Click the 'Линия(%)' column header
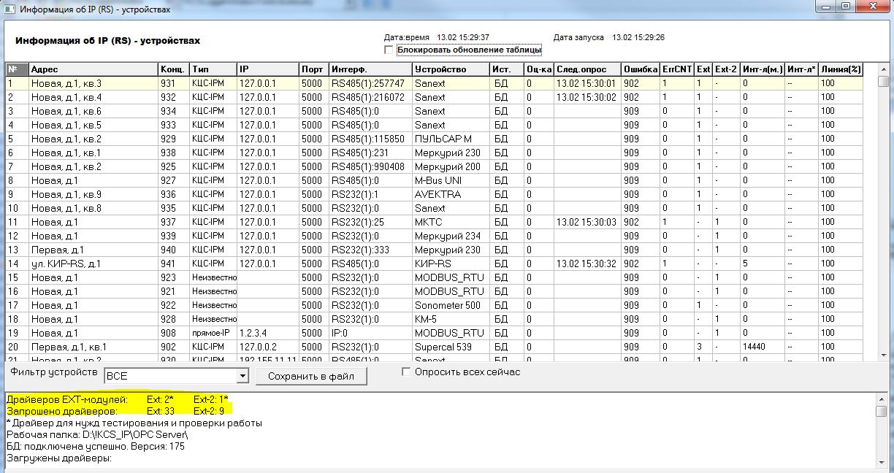Viewport: 894px width, 473px height. (x=841, y=69)
